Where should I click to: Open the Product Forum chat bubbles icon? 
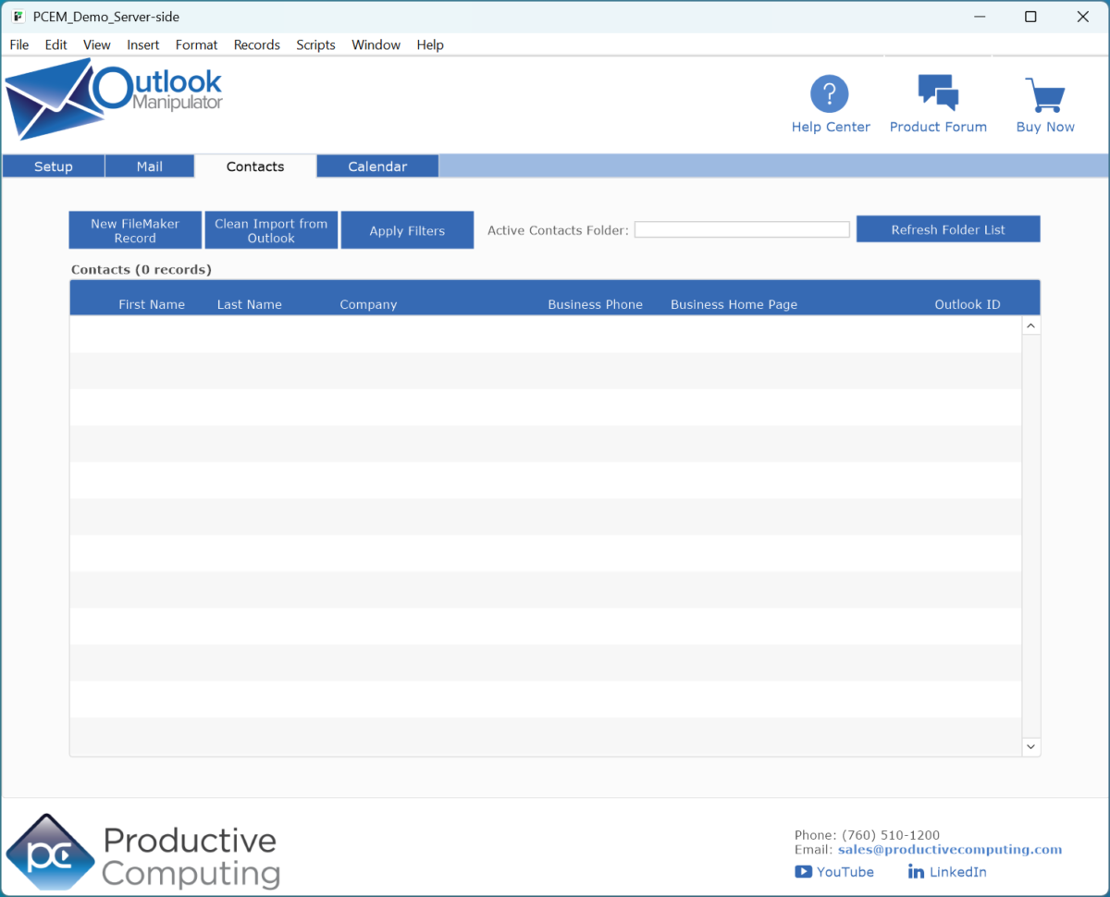938,93
